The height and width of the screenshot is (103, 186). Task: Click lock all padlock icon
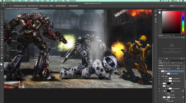[x=169, y=68]
